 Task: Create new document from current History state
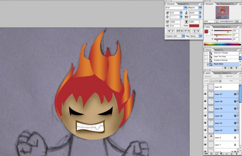pyautogui.click(x=225, y=68)
